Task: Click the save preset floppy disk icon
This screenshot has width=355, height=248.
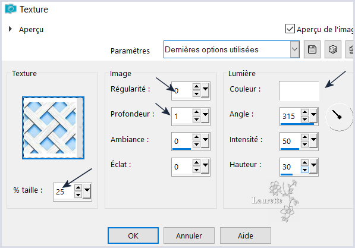Action: [312, 49]
